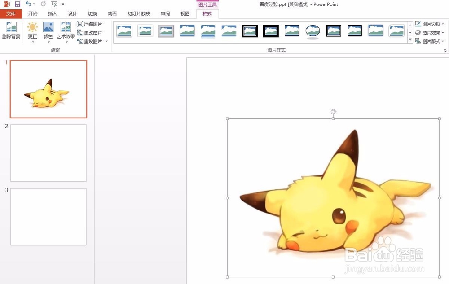Switch to the Home (开始) tab
This screenshot has height=284, width=449.
(x=33, y=14)
